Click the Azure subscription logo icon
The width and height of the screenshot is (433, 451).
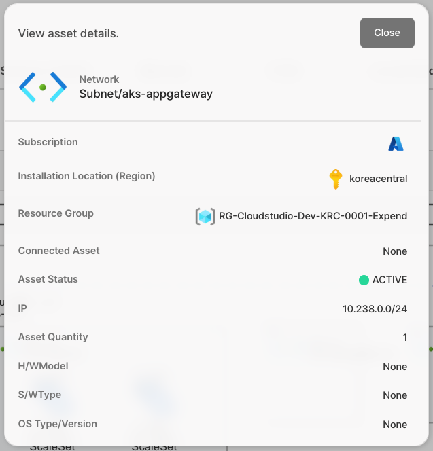coord(396,143)
